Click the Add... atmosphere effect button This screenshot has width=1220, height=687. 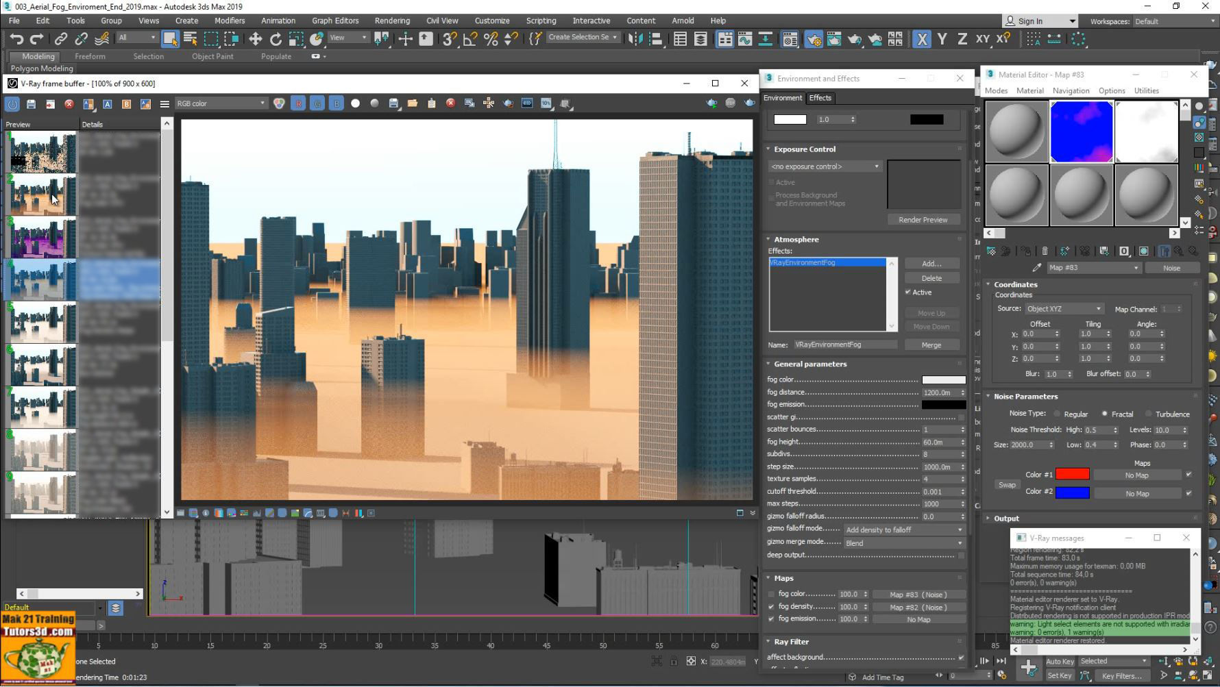(931, 264)
